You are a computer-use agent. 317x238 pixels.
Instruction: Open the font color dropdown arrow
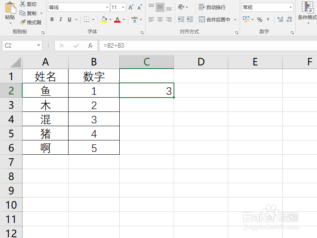click(x=124, y=19)
